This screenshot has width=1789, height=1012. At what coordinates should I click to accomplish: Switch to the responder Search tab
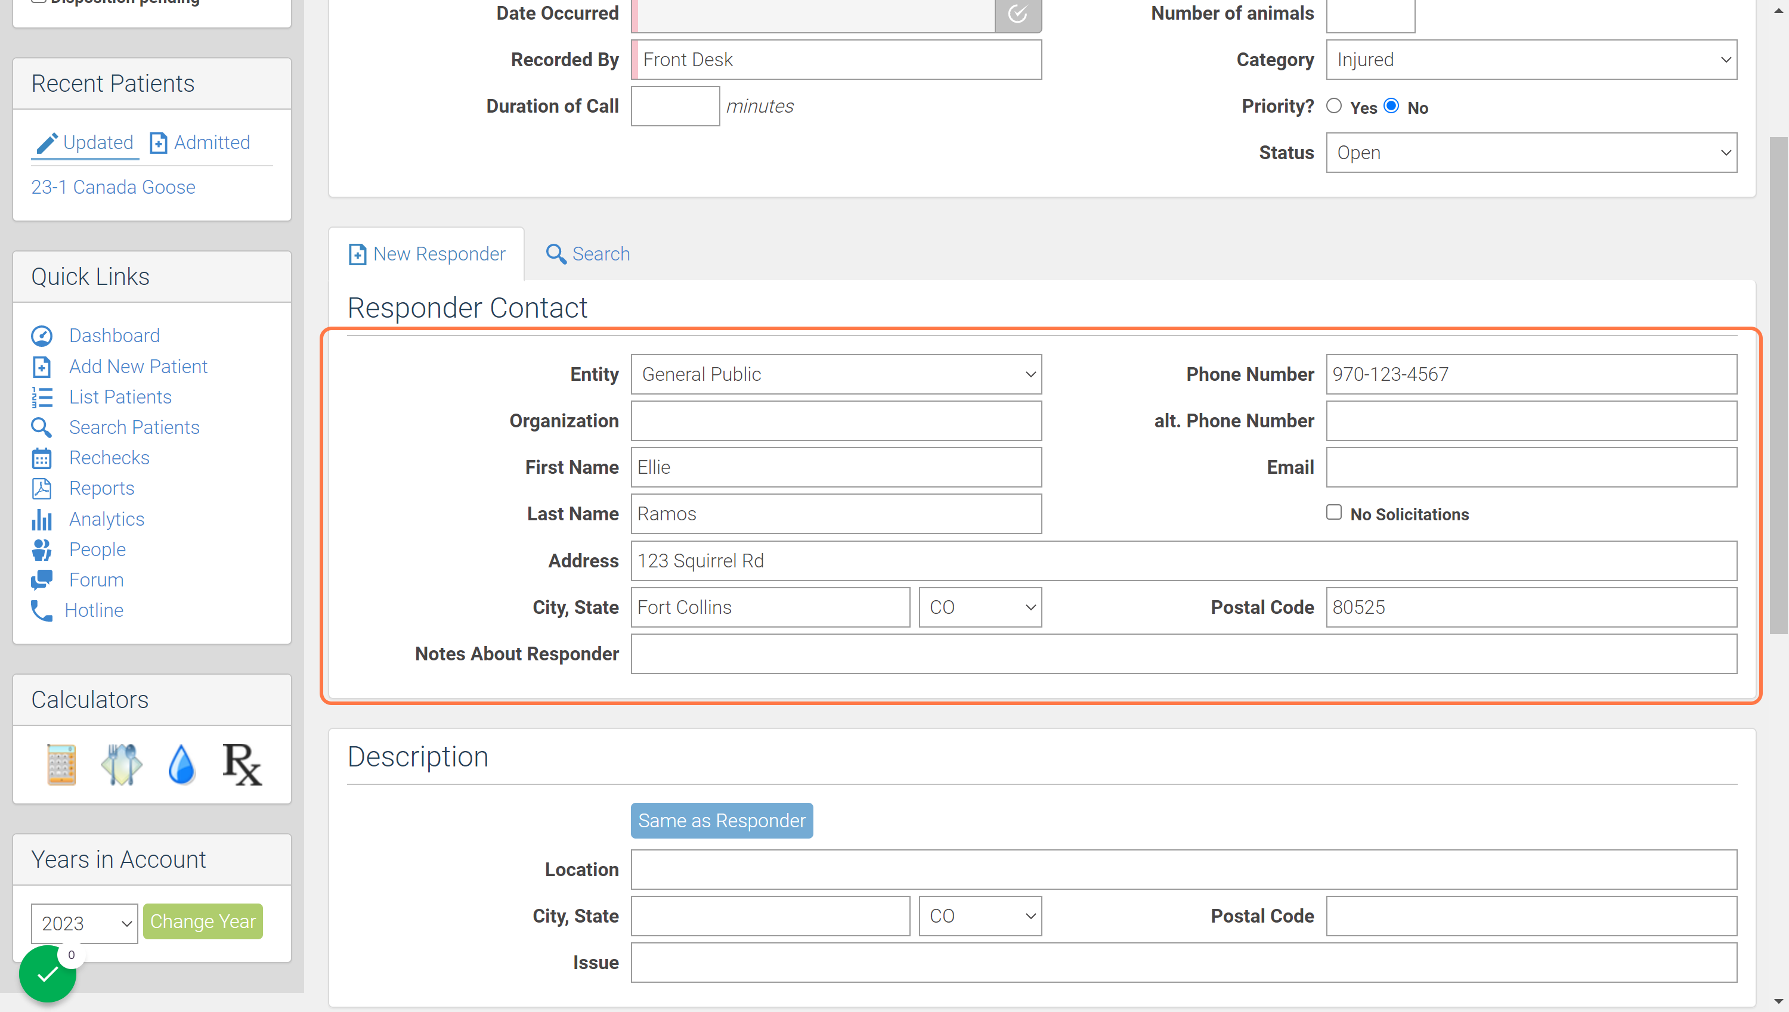pos(587,254)
